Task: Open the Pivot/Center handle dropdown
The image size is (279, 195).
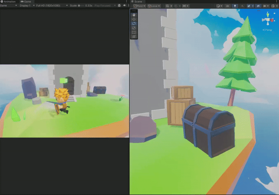Action: point(139,6)
